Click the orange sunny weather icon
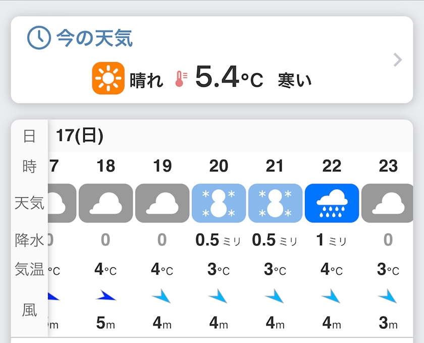 [108, 78]
